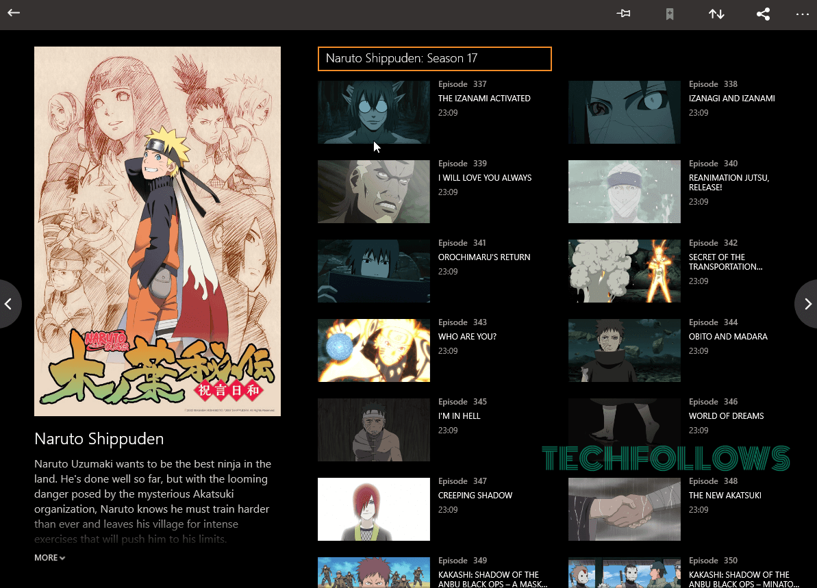Screen dimensions: 817x588
Task: Play episode 344 thumbnail
Action: (624, 350)
